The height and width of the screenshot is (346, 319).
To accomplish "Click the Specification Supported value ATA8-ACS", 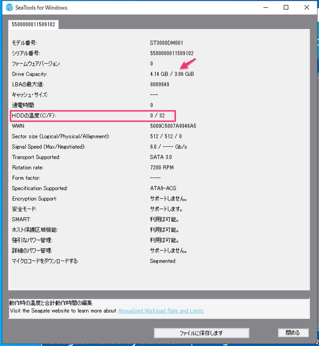I will click(162, 188).
